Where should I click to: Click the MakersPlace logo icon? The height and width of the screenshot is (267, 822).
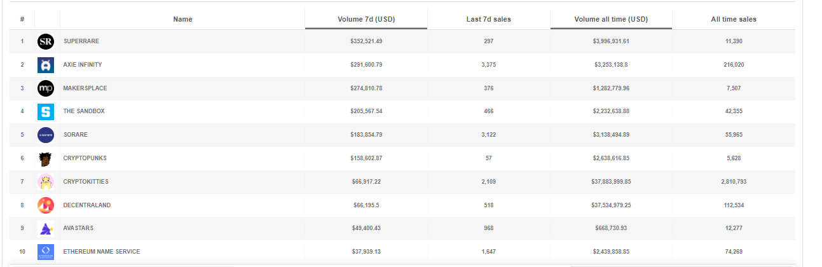[46, 88]
